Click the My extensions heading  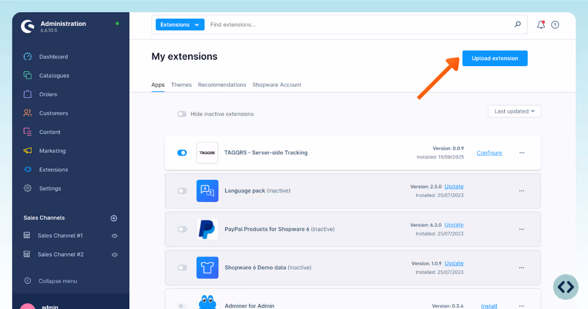pos(184,56)
